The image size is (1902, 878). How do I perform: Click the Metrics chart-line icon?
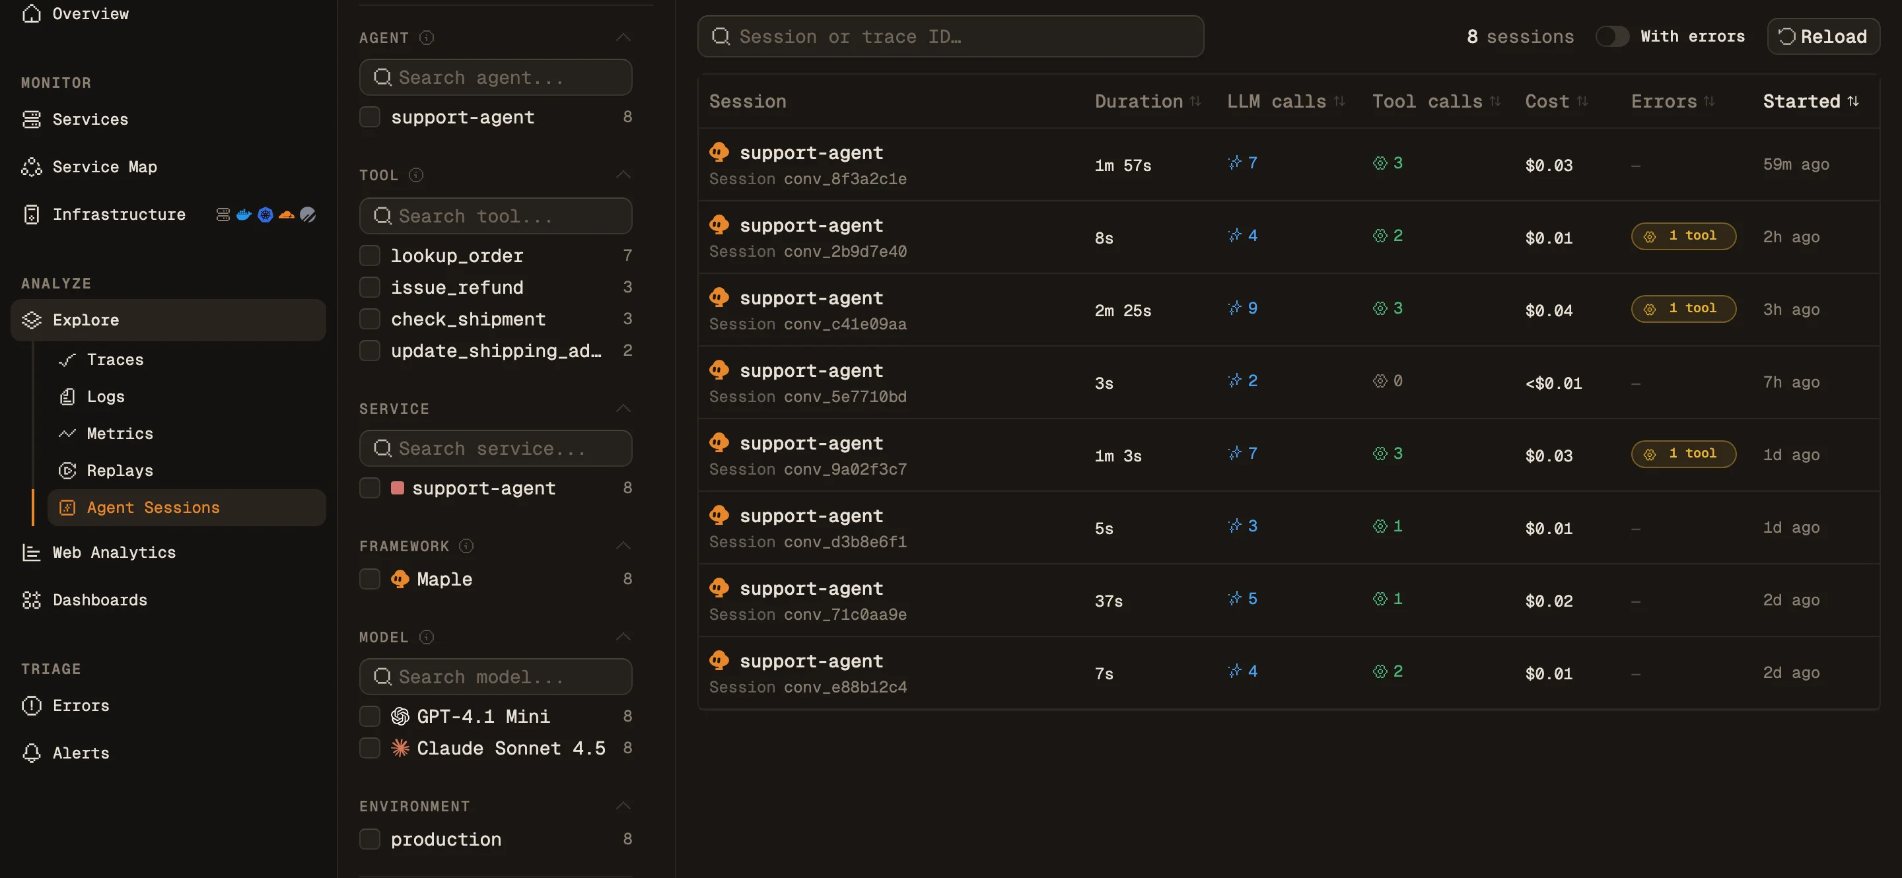click(67, 434)
